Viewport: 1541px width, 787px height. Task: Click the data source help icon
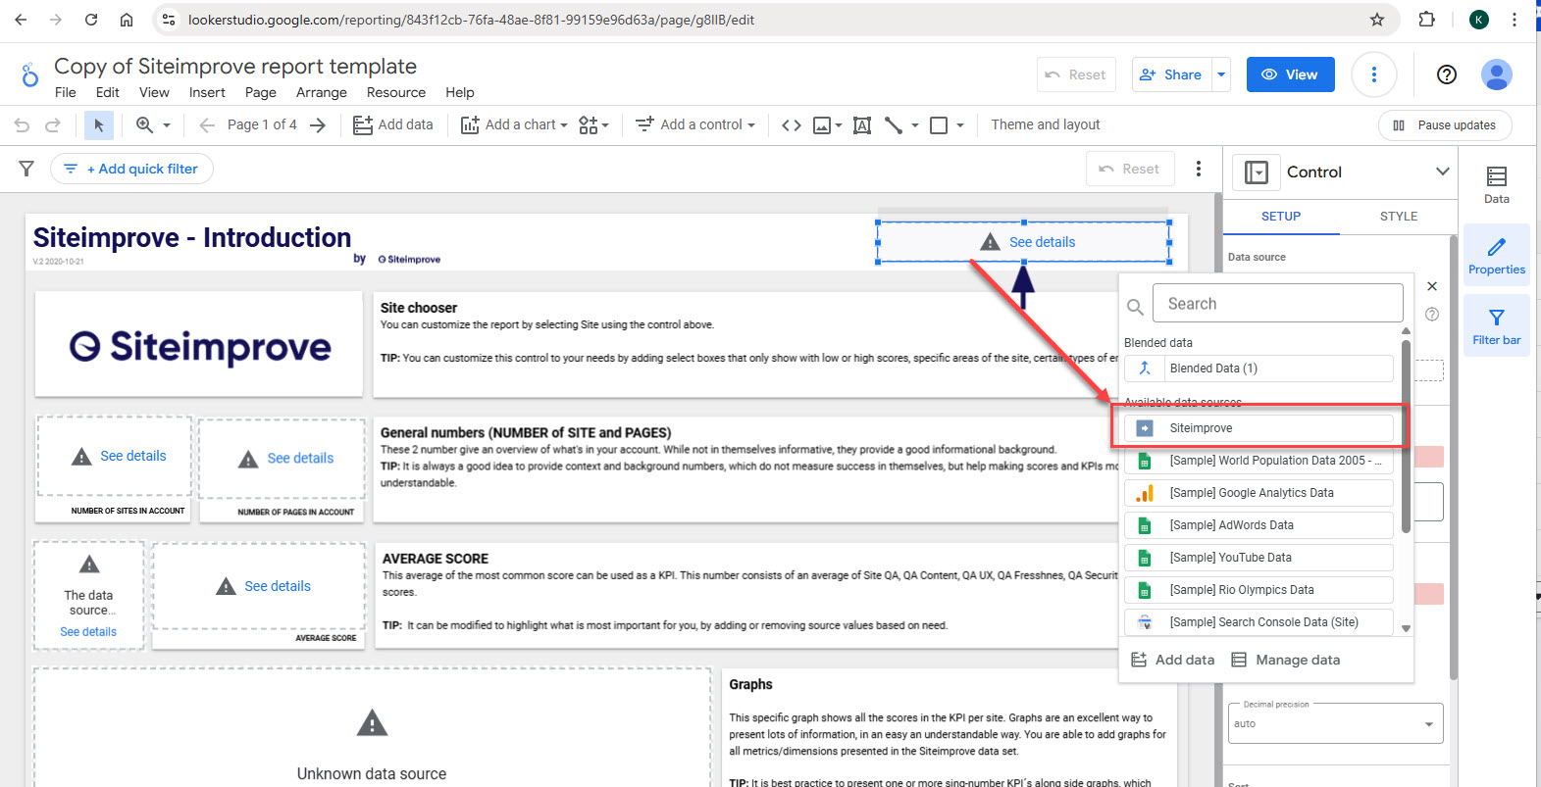1432,315
